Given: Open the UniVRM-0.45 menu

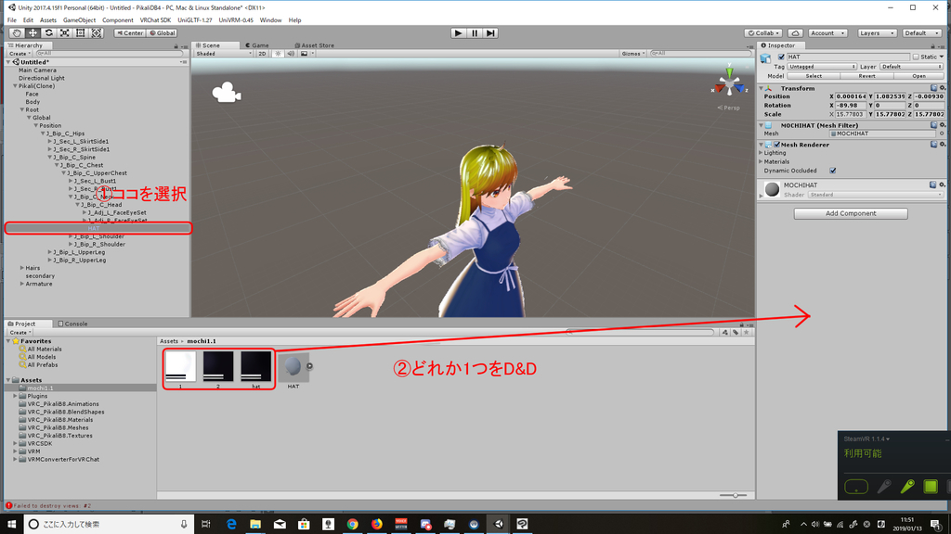Looking at the screenshot, I should tap(236, 20).
